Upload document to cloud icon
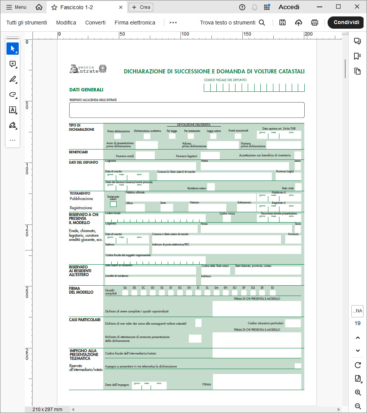Viewport: 367px width, 413px height. tap(298, 23)
